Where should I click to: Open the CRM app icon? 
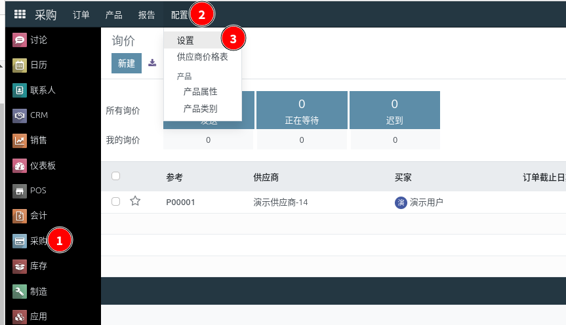tap(20, 115)
